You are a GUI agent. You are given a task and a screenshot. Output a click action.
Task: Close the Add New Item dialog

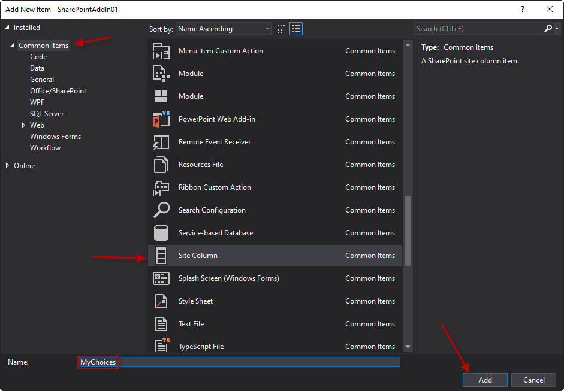point(550,10)
